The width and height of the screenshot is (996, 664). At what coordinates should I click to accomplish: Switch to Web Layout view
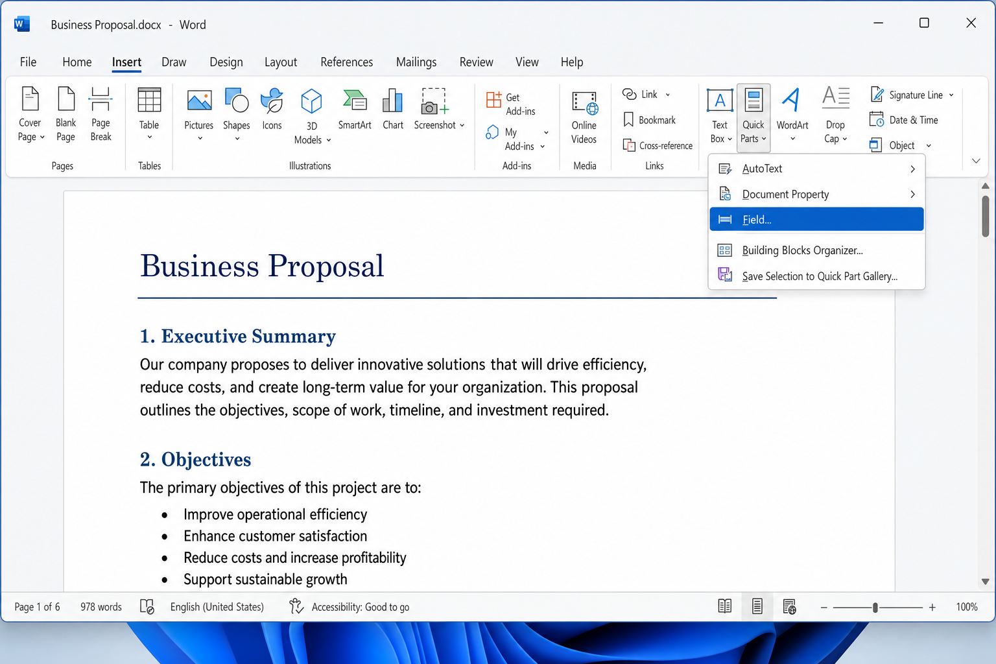pos(789,606)
